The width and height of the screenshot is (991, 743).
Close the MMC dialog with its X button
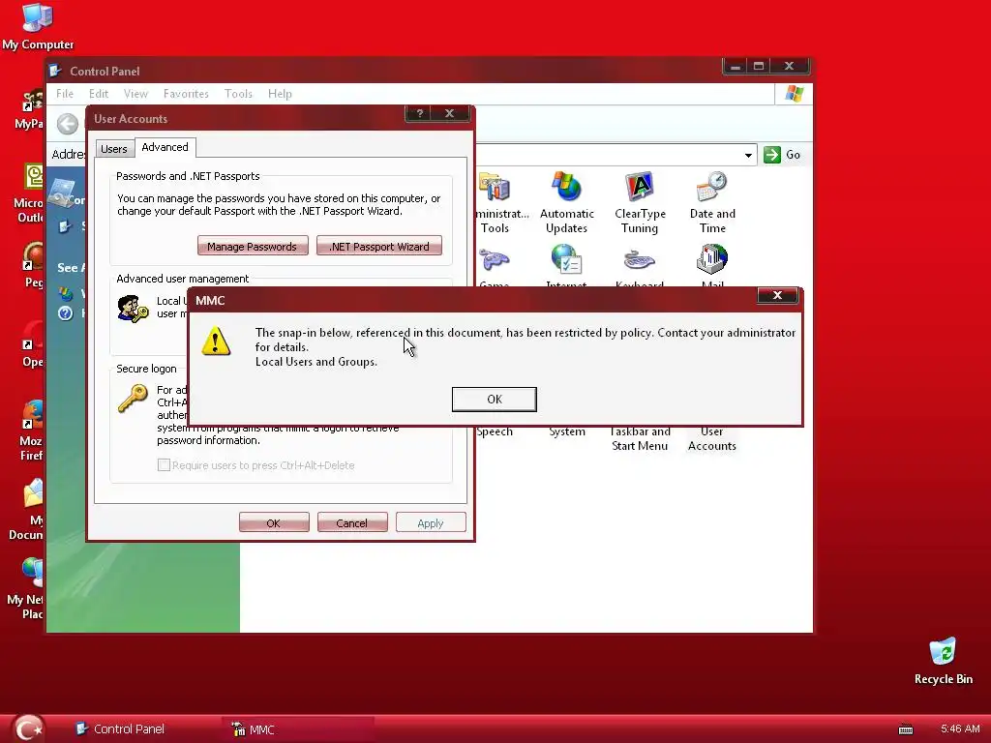pyautogui.click(x=777, y=296)
